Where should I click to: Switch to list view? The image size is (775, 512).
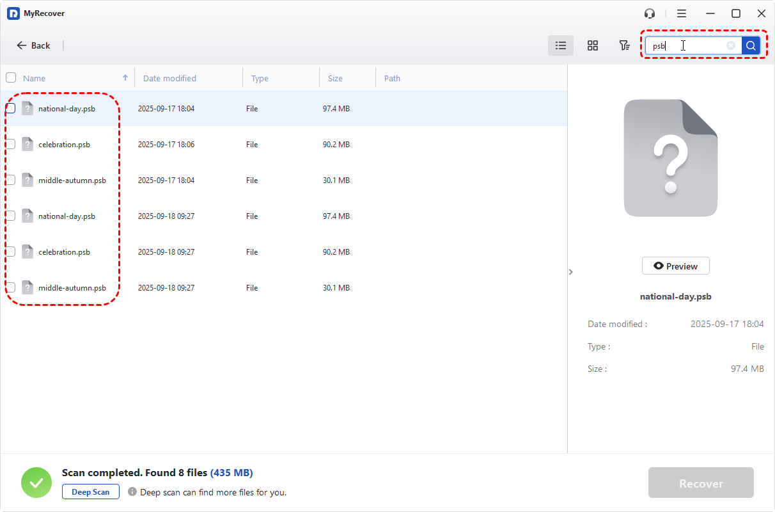(561, 45)
